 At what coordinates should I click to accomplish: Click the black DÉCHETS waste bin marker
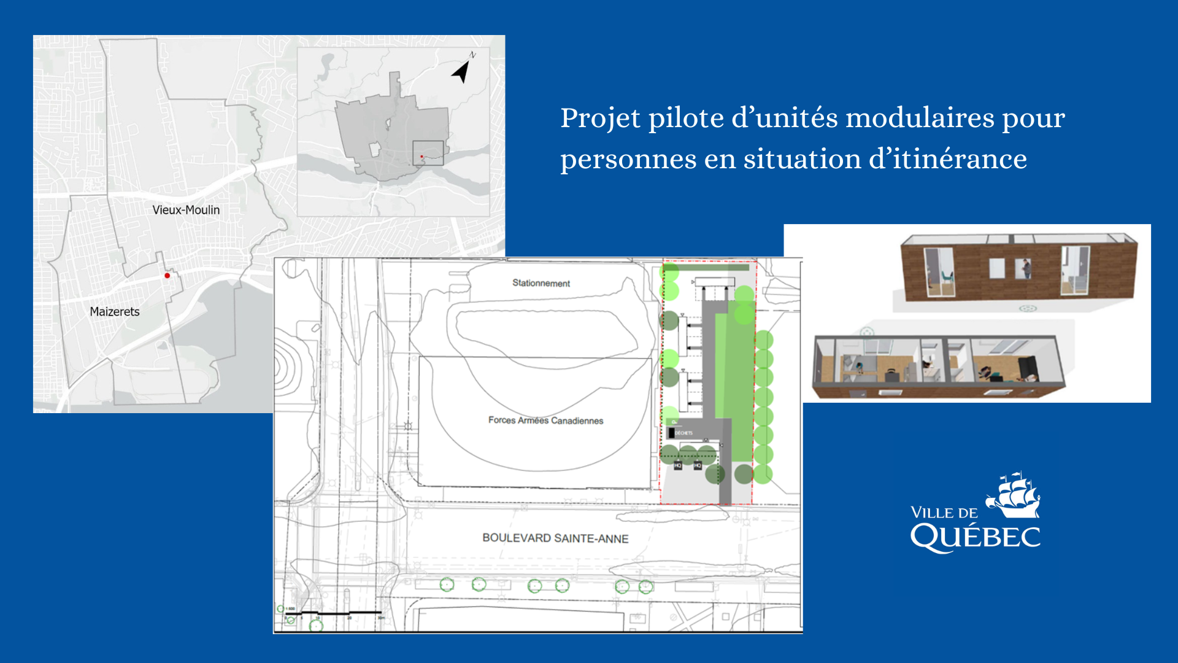click(x=672, y=433)
